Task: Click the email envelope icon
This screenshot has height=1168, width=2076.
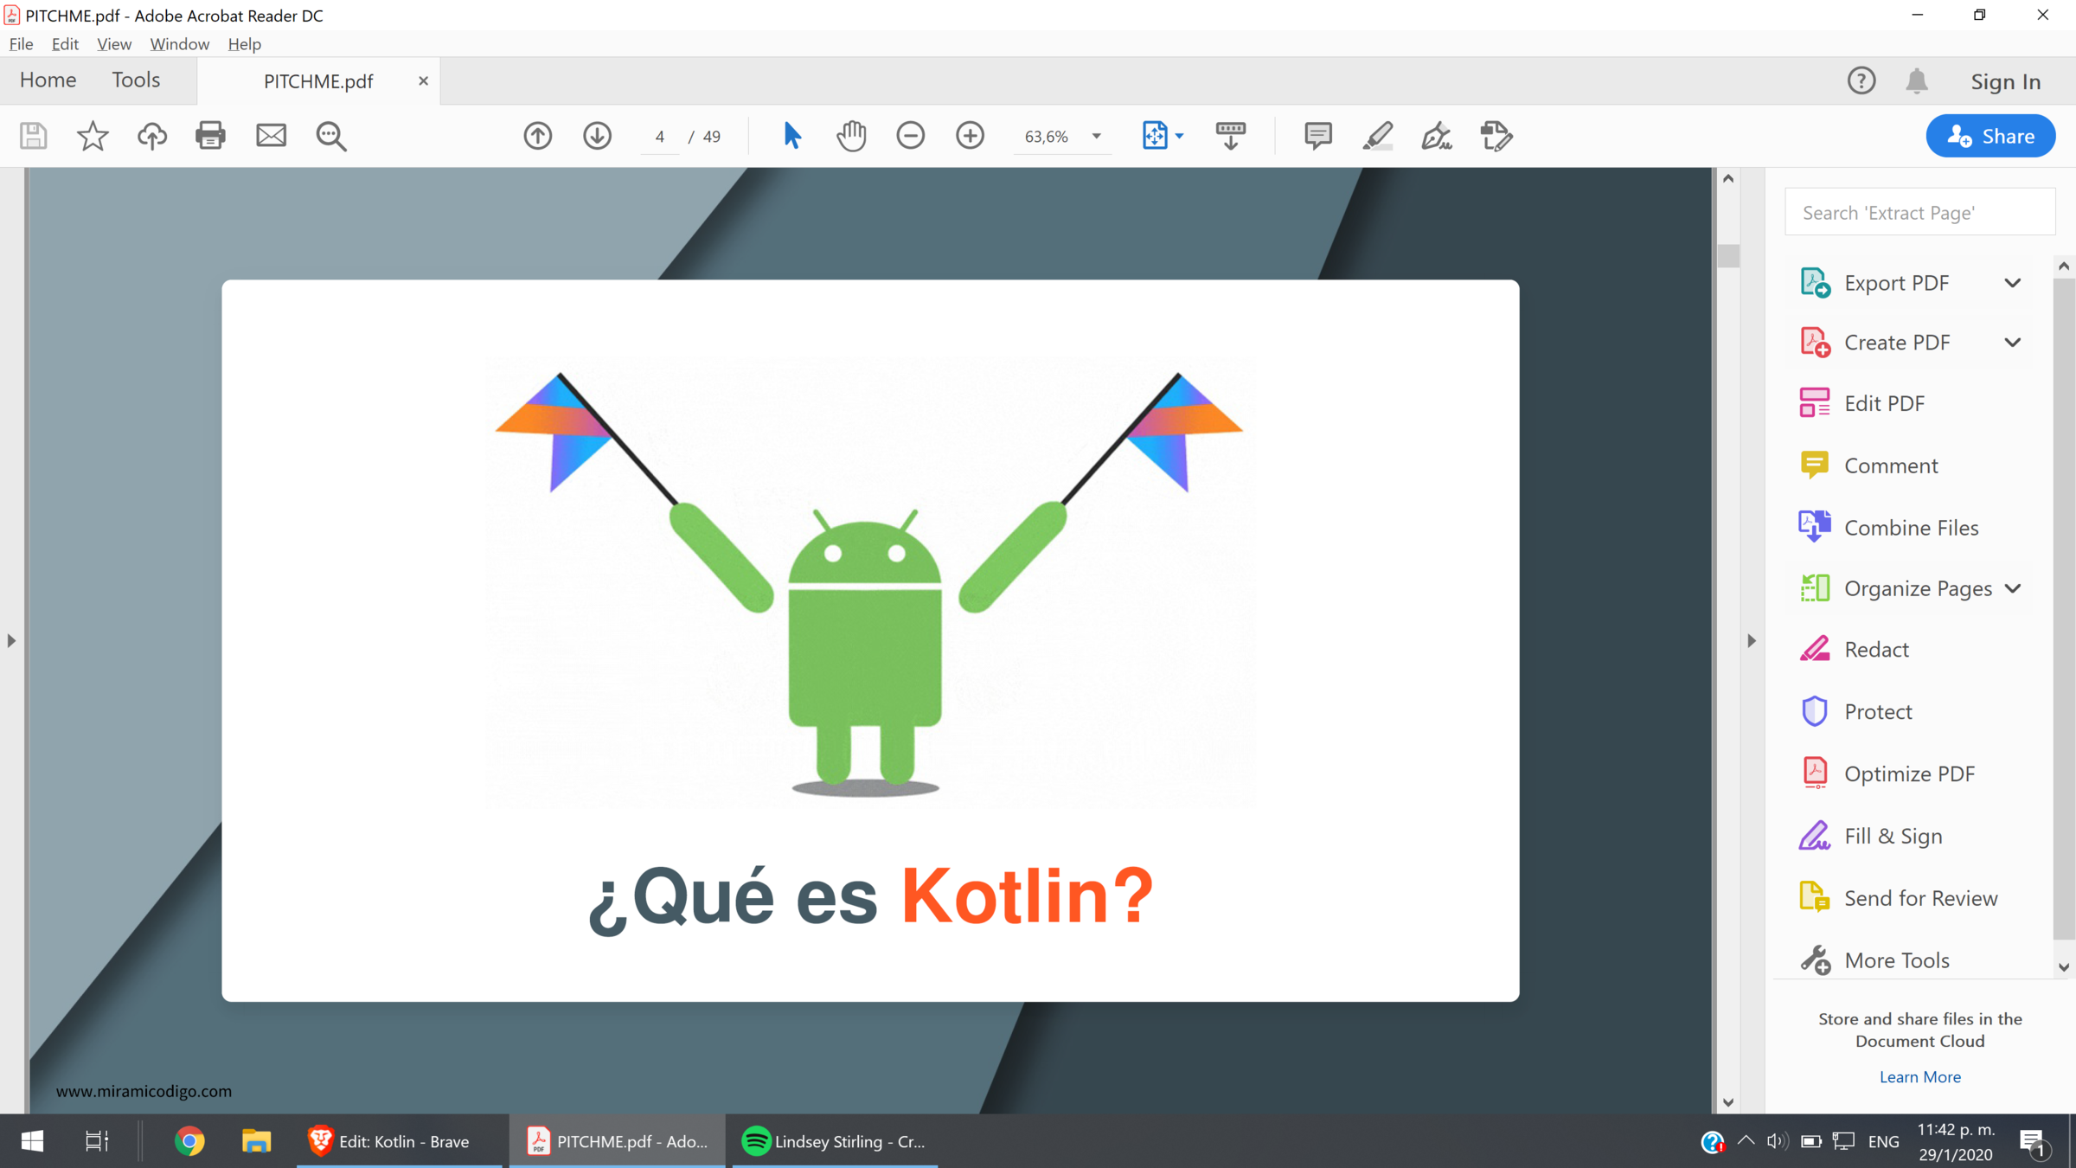Action: click(x=271, y=136)
